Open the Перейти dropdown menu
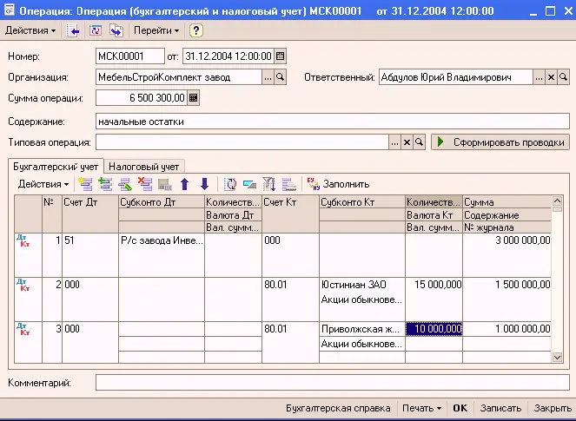The image size is (576, 421). point(156,30)
